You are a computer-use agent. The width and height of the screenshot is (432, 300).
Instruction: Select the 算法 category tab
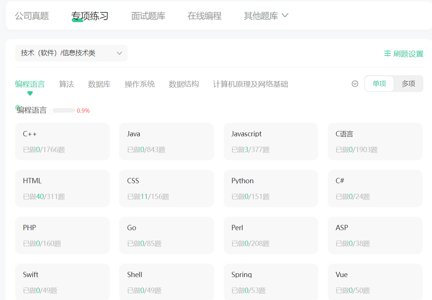pyautogui.click(x=66, y=84)
